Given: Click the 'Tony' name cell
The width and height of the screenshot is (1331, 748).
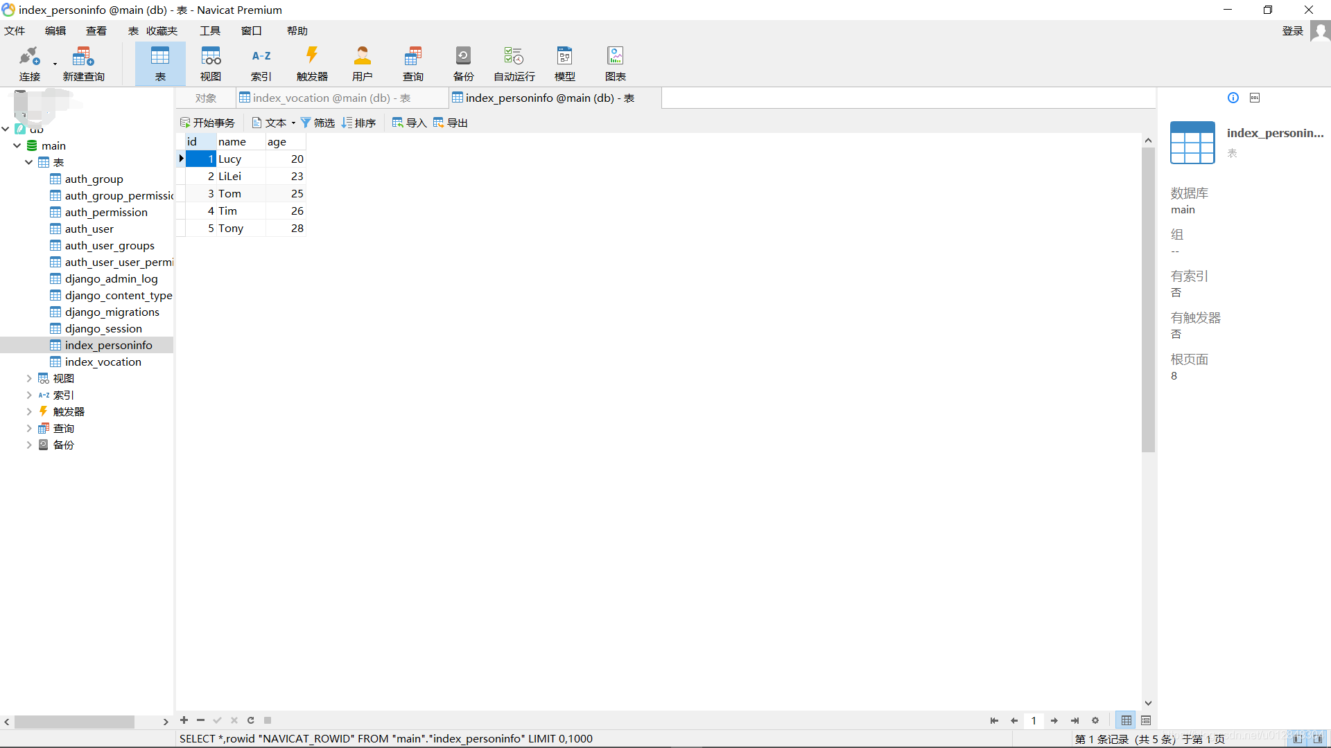Looking at the screenshot, I should [241, 229].
